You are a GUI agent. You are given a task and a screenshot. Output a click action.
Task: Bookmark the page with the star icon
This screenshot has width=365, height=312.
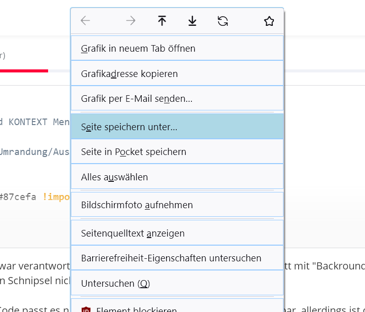(269, 21)
